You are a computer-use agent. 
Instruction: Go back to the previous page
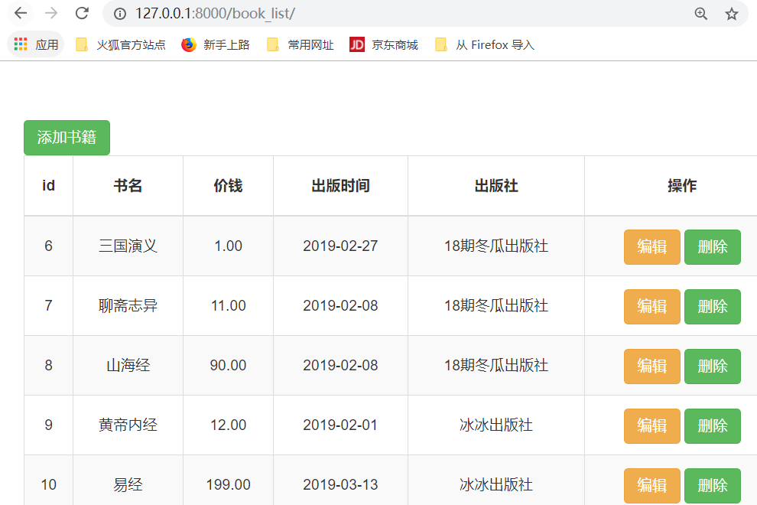point(21,13)
